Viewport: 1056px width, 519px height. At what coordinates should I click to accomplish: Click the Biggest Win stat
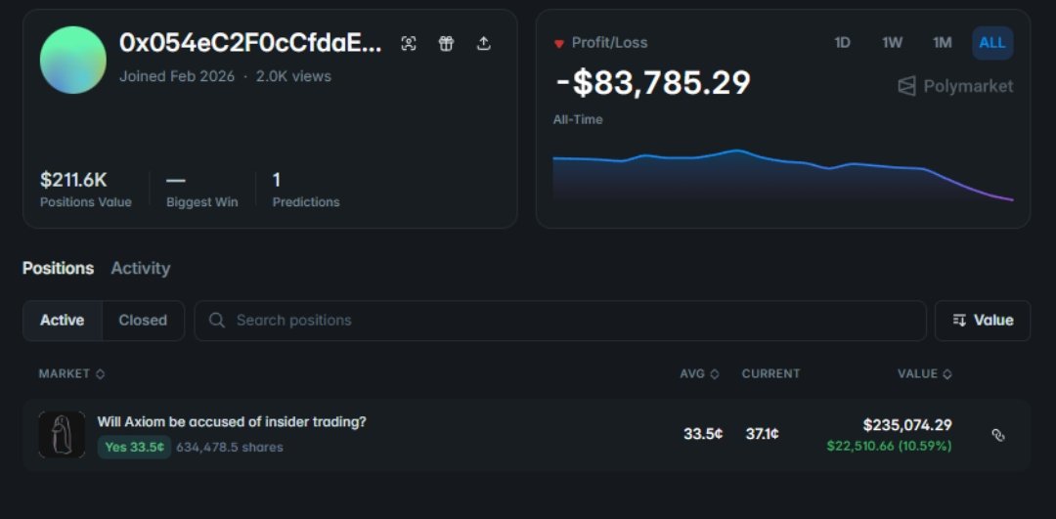(x=202, y=190)
